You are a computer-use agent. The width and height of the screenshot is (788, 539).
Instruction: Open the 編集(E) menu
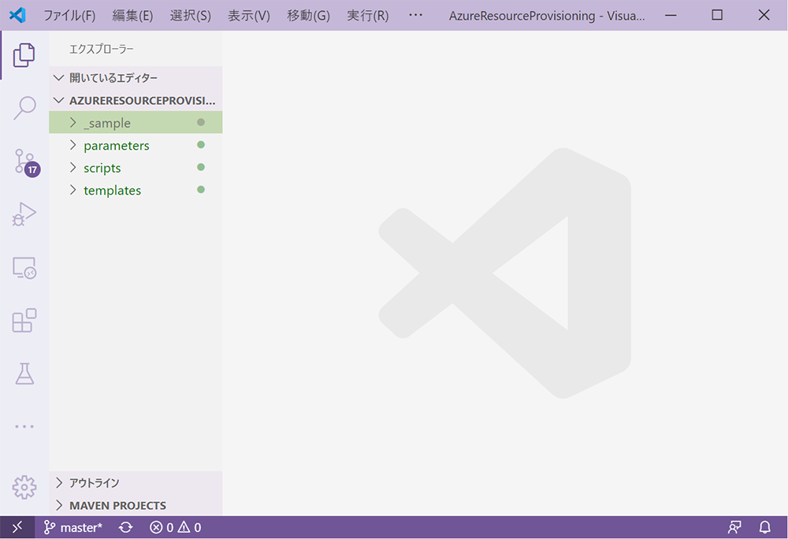click(x=132, y=16)
